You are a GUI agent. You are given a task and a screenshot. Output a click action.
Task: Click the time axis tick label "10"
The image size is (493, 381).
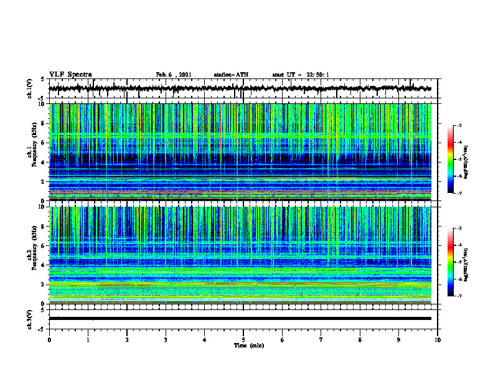[x=438, y=340]
